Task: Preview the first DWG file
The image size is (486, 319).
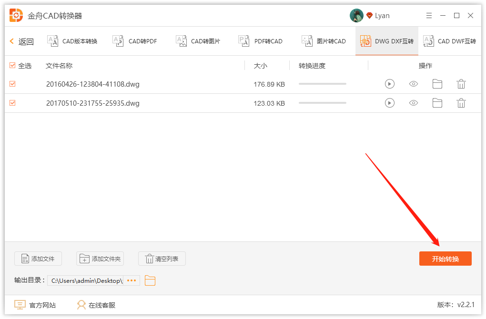Action: pos(413,84)
